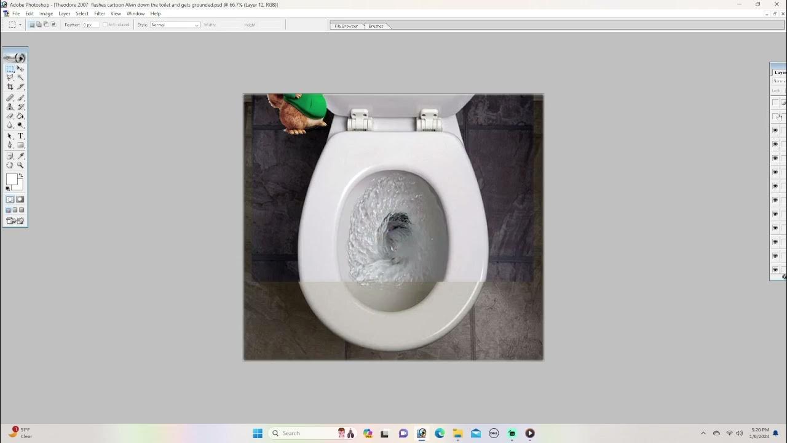Click the Feather value field
Viewport: 787px width, 443px height.
(x=90, y=25)
